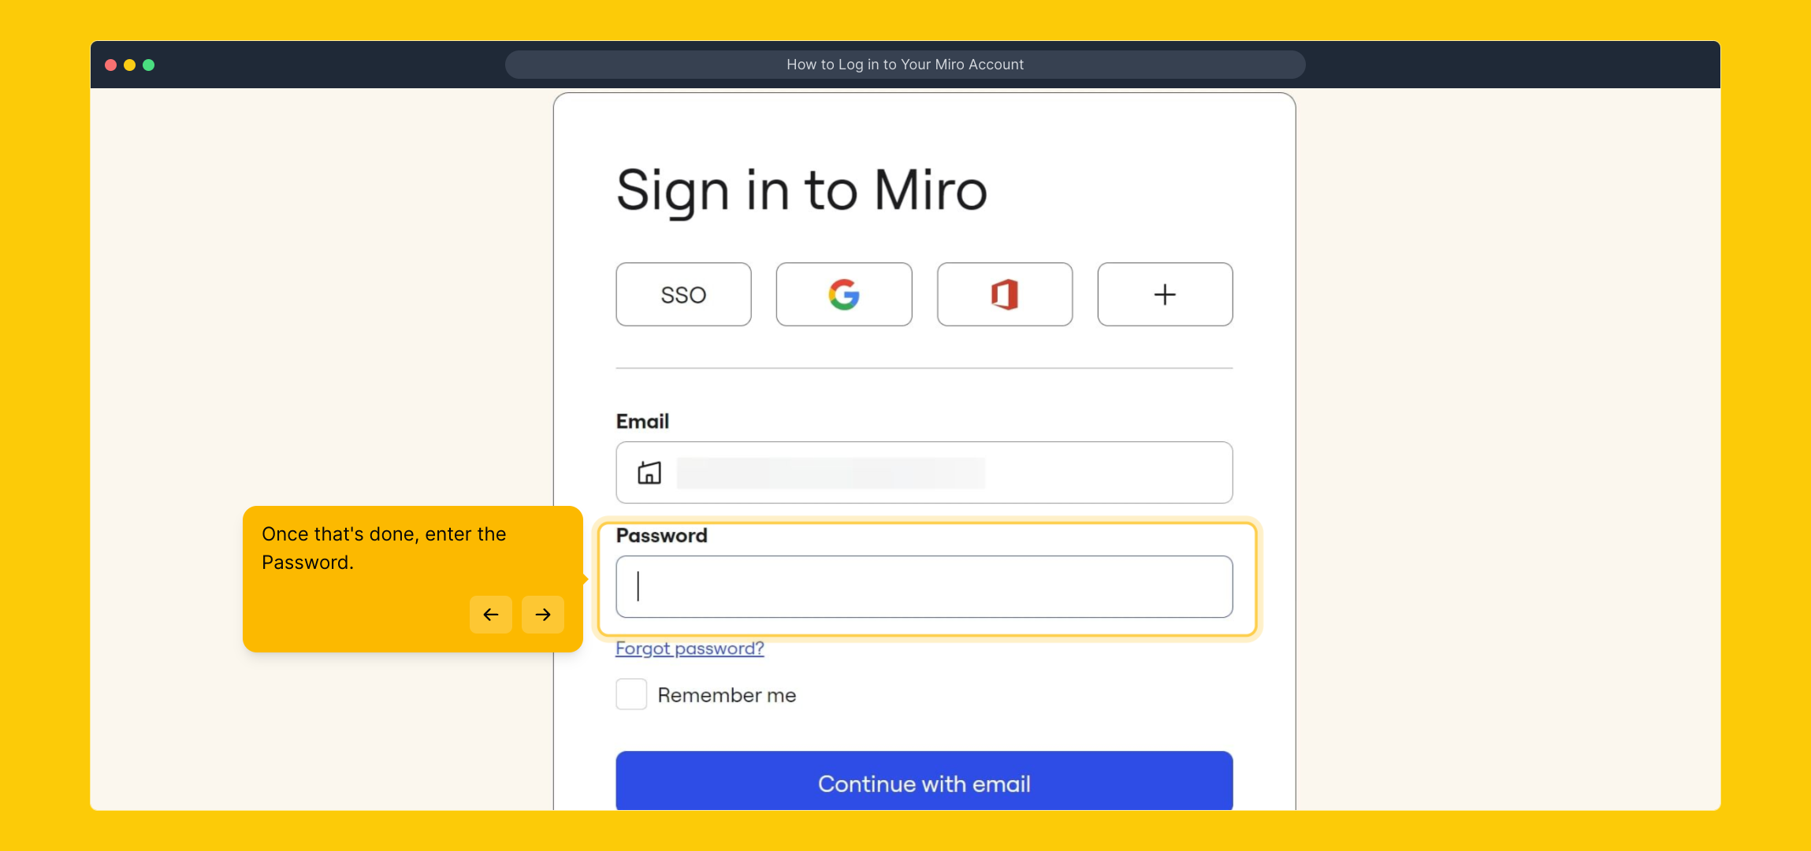
Task: Choose the Microsoft Office 365 sign-in icon
Action: pos(1005,294)
